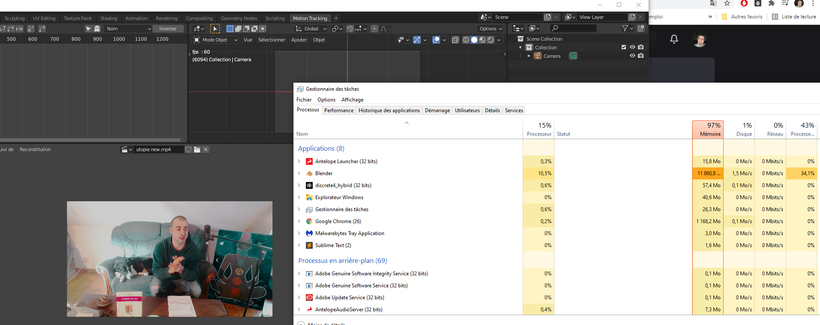The height and width of the screenshot is (325, 820).
Task: Add a new workspace with plus icon
Action: tap(336, 18)
